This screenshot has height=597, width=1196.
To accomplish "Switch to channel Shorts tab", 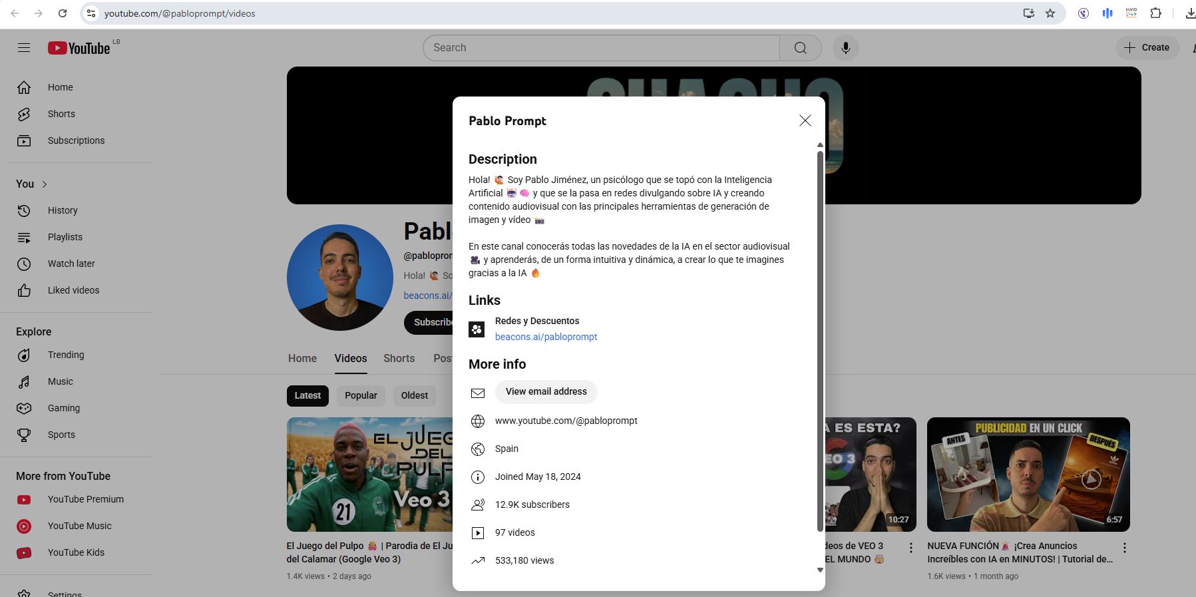I will point(399,358).
